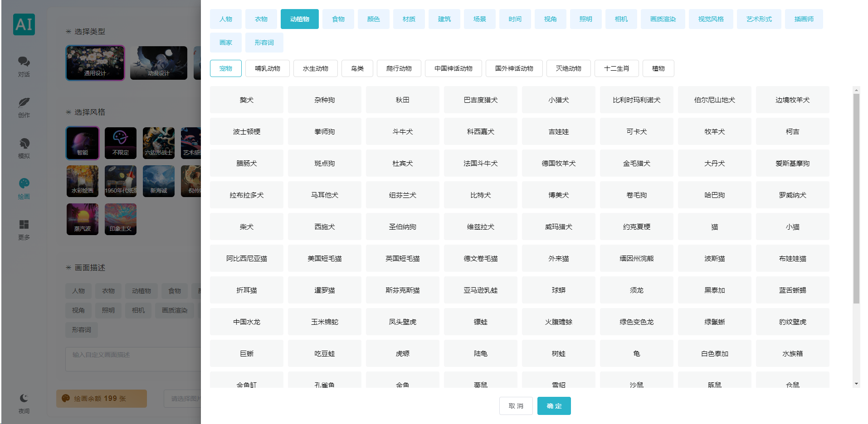This screenshot has height=424, width=868.
Task: Open the 人物 category tab
Action: tap(225, 19)
